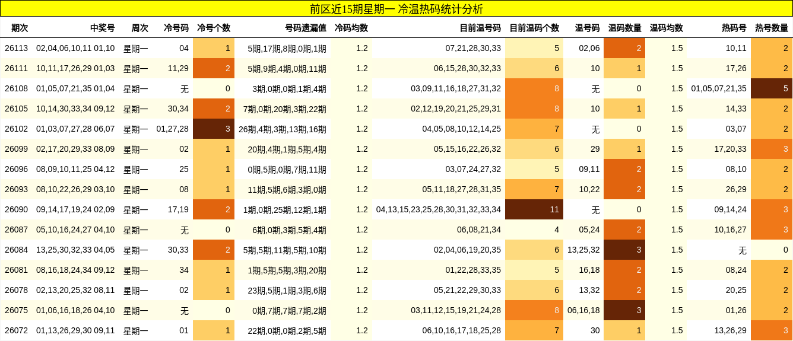Image resolution: width=793 pixels, height=341 pixels.
Task: Click winning numbers 09,14,17,19,24 02,09
Action: (x=75, y=210)
